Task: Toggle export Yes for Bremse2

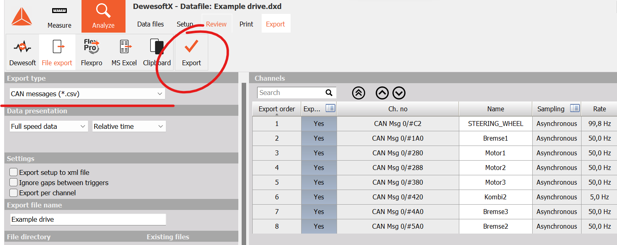Action: (319, 226)
